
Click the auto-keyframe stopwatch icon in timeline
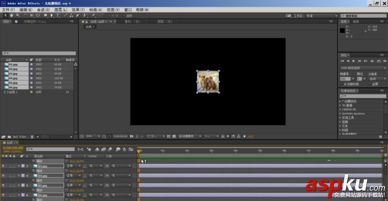tap(125, 149)
